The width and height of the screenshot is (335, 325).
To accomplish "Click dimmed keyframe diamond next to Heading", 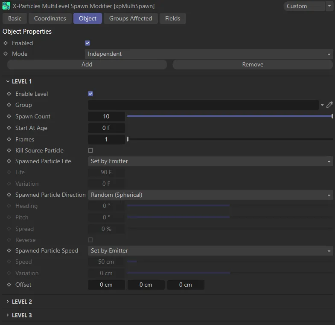I will click(x=9, y=206).
